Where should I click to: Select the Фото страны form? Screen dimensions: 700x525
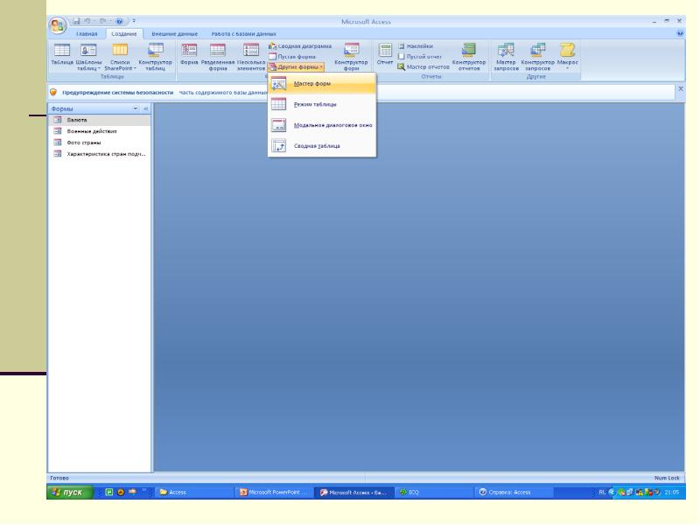coord(100,143)
